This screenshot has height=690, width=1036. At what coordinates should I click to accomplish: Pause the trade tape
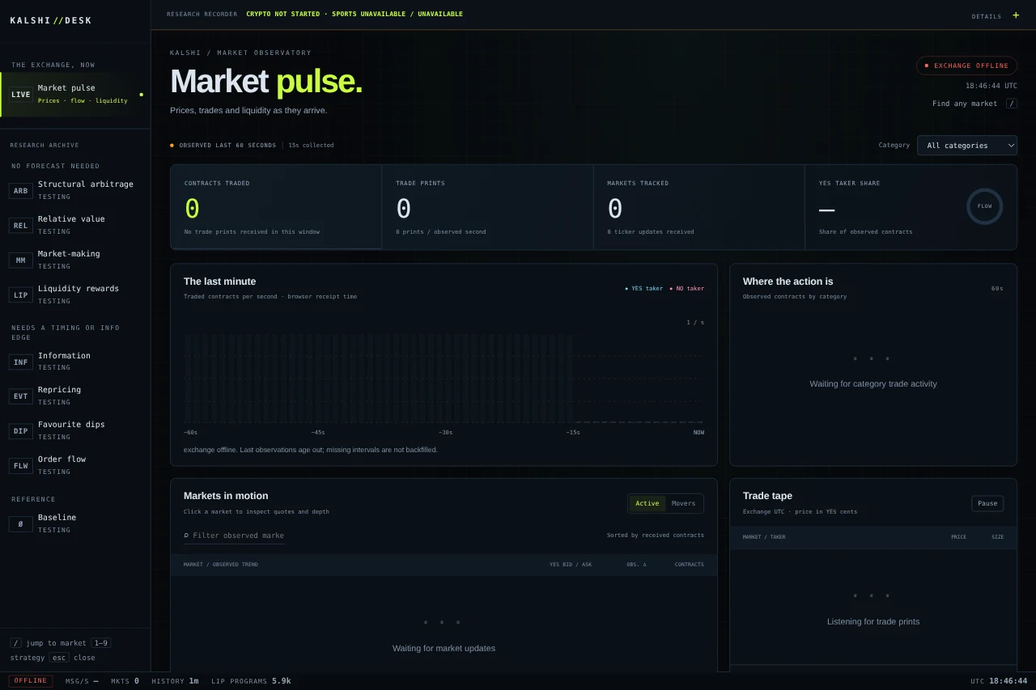click(x=987, y=503)
